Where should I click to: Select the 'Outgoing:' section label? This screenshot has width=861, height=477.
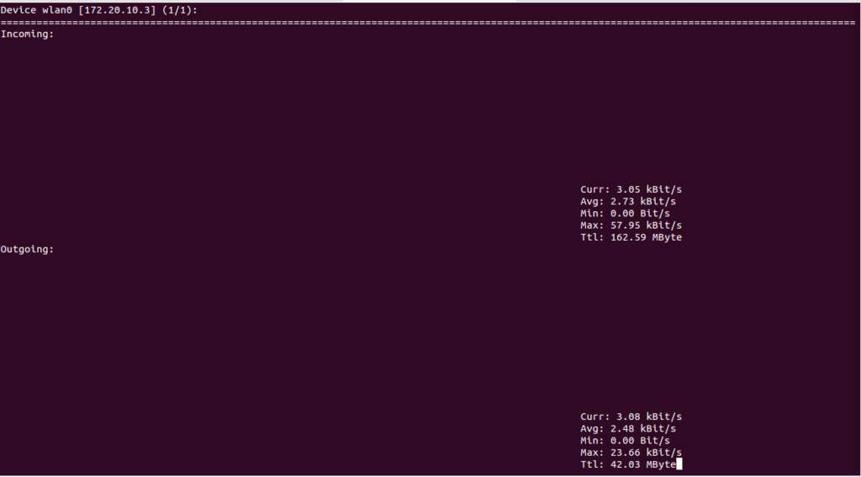pos(28,250)
